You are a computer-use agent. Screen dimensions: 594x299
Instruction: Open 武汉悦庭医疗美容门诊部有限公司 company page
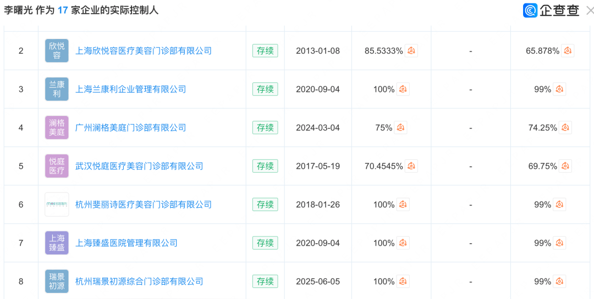tap(139, 166)
